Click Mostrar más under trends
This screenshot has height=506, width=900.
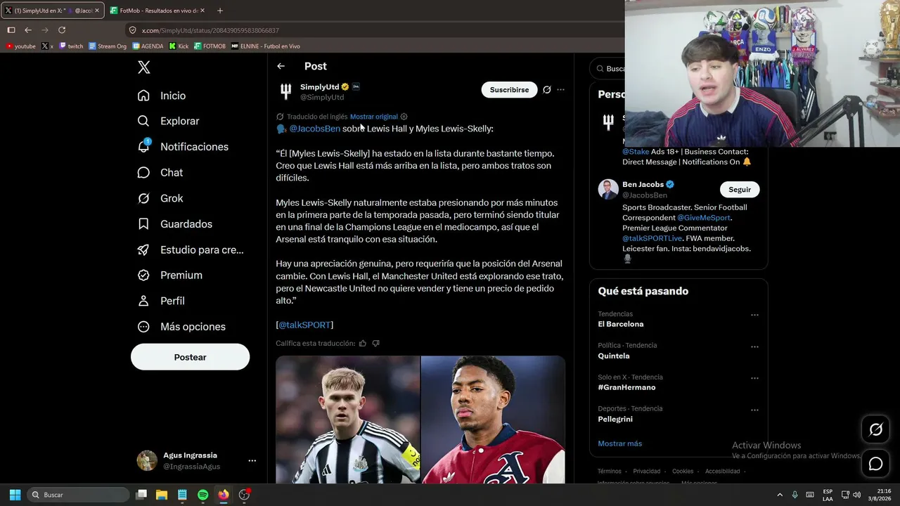619,443
